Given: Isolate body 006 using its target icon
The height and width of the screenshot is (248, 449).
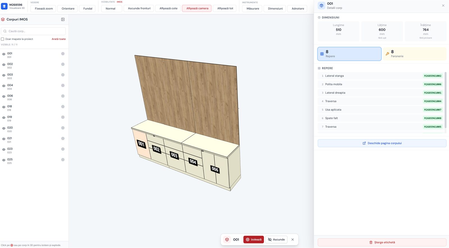Looking at the screenshot, I should tap(63, 96).
